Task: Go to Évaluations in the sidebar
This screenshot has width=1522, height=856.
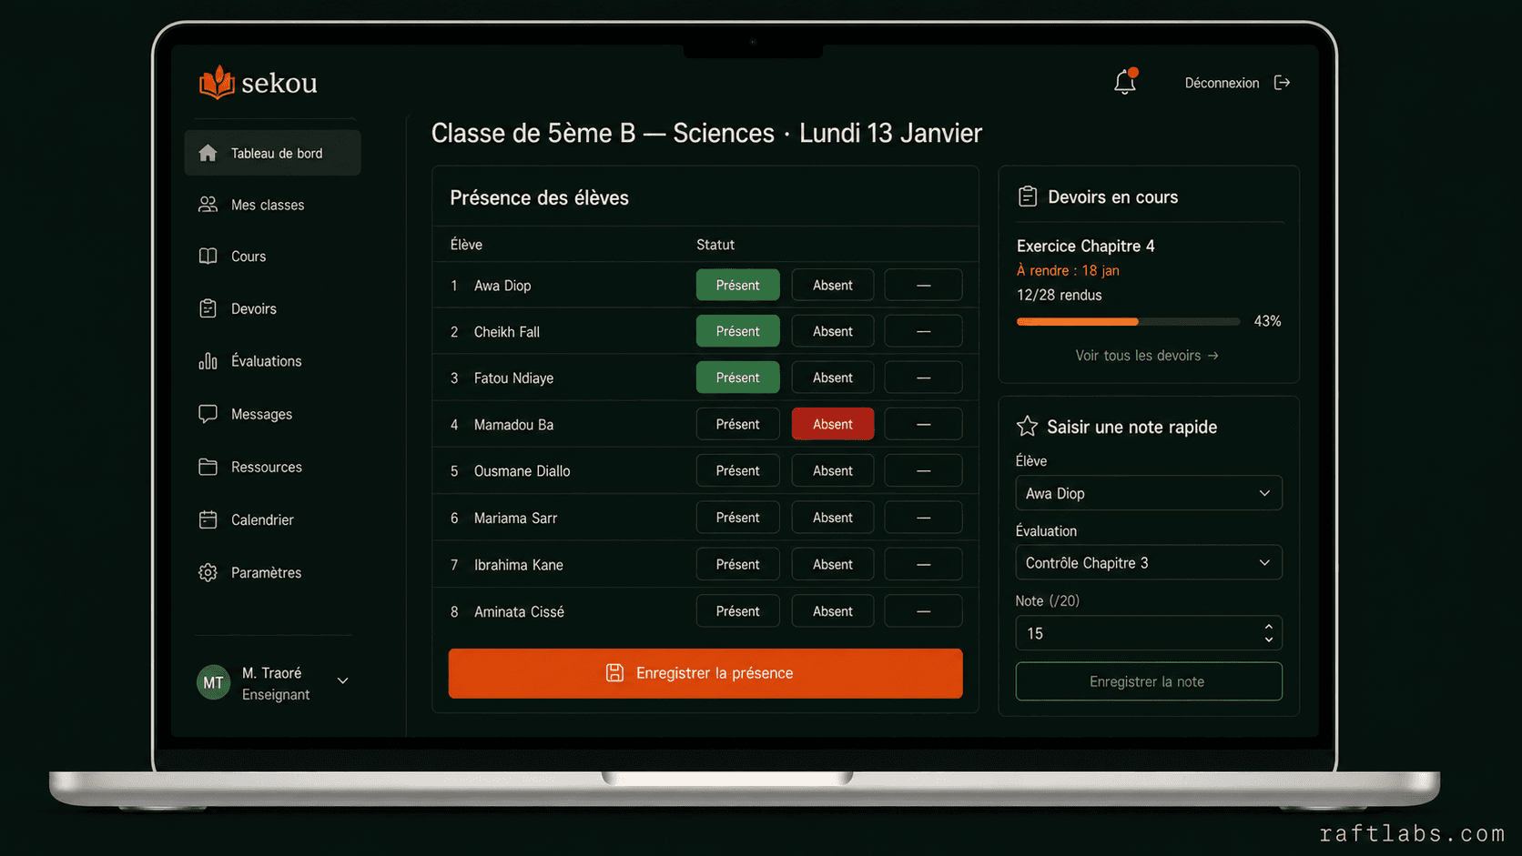Action: pos(272,361)
